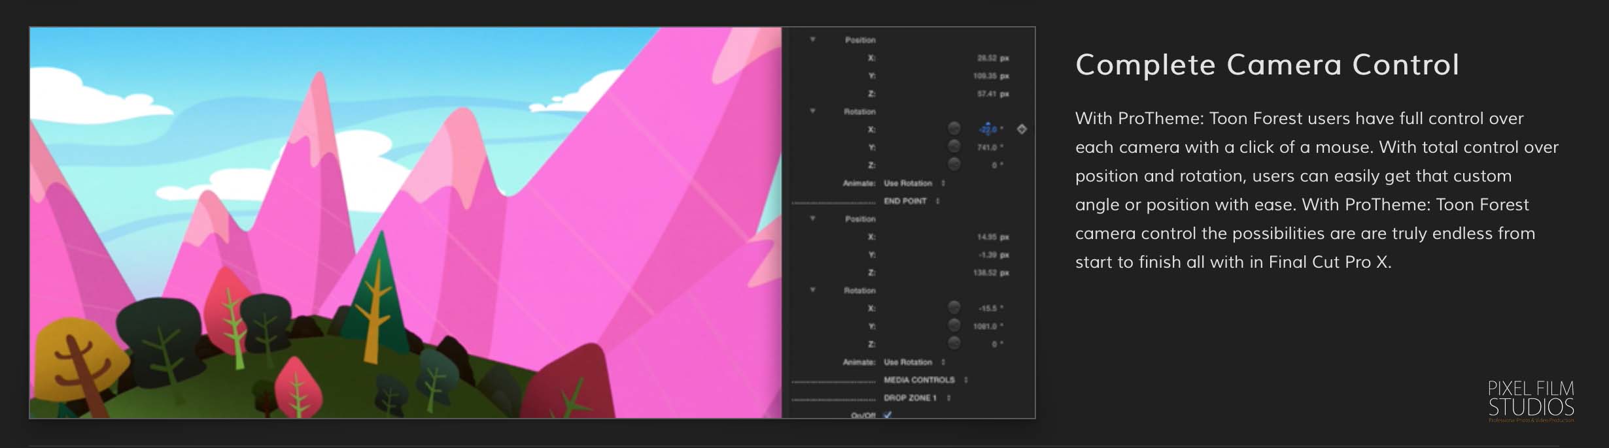Click the Rotation Y dial beside 1081.0 value
Viewport: 1609px width, 448px height.
click(954, 325)
